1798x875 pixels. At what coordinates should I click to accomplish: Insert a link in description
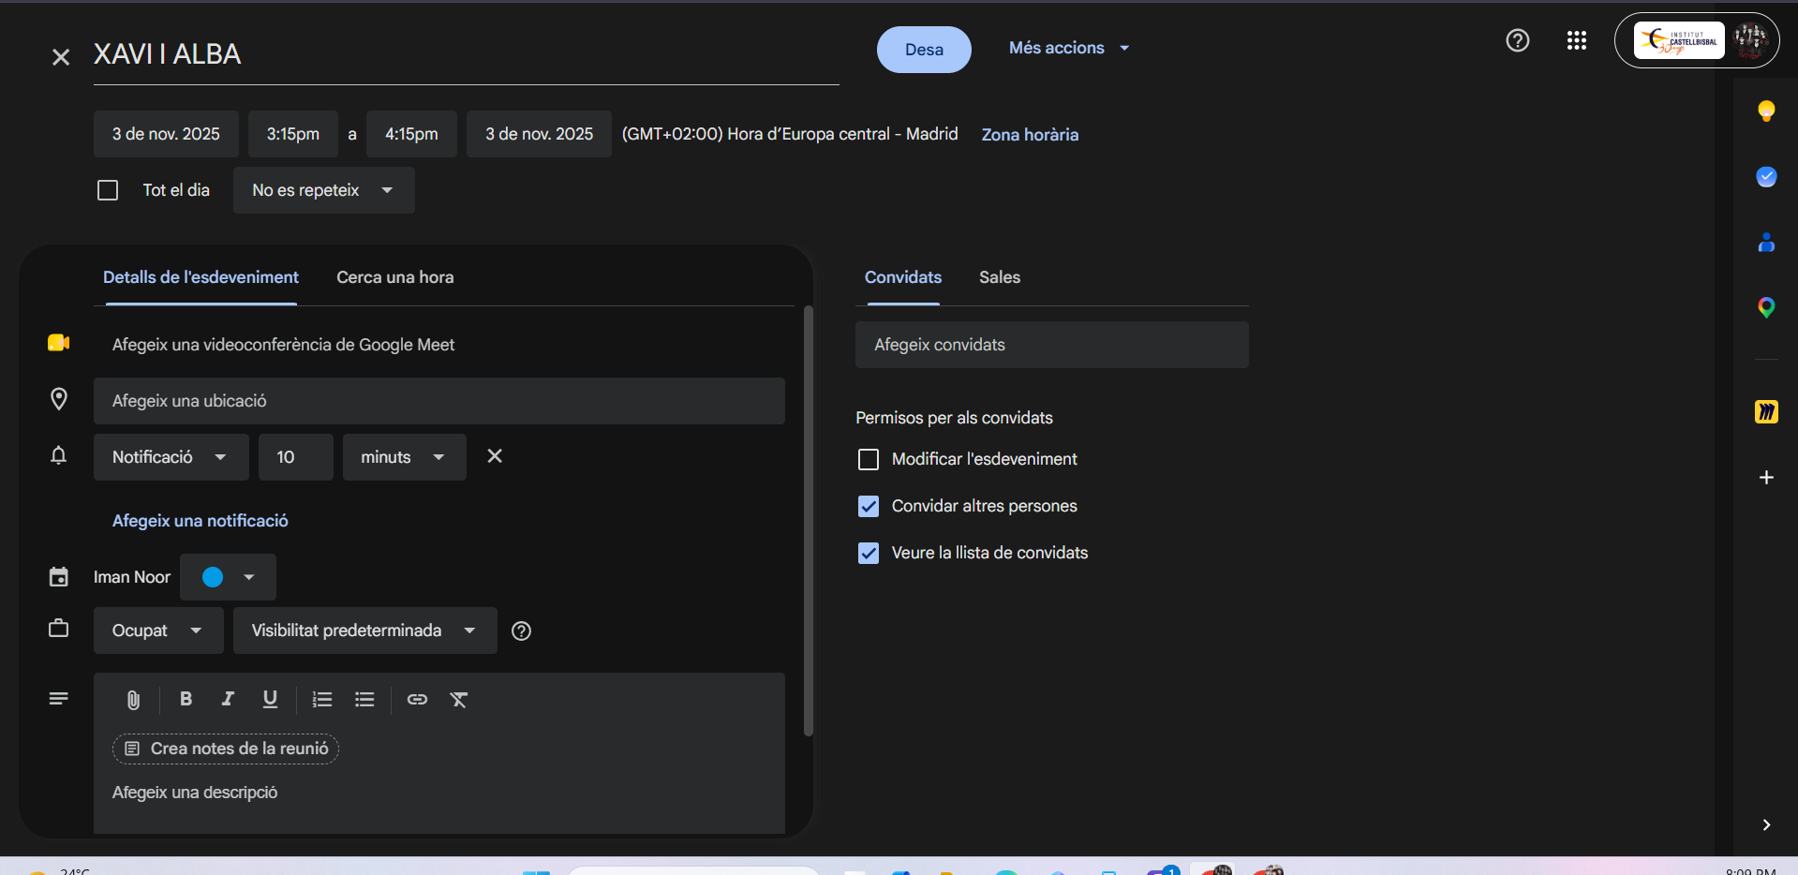click(x=417, y=699)
